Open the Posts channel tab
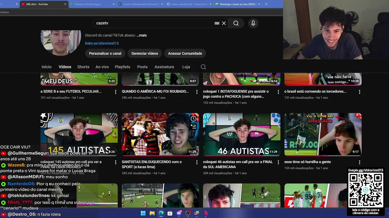 [142, 67]
